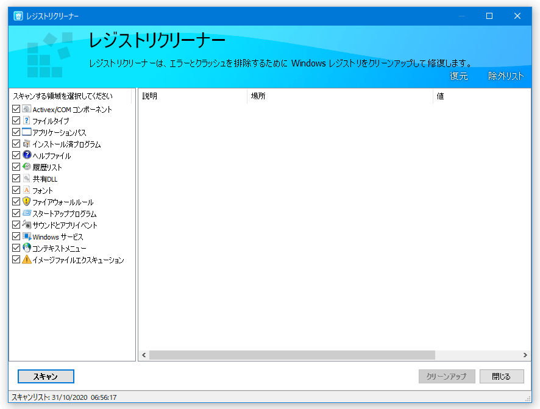
Task: Uncheck the Activex/COM コンポーネント checkbox
Action: point(16,108)
